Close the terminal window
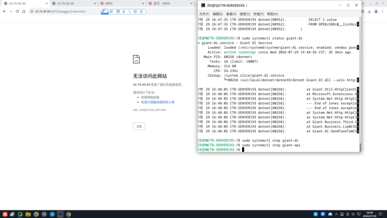This screenshot has height=218, width=387. [x=356, y=5]
